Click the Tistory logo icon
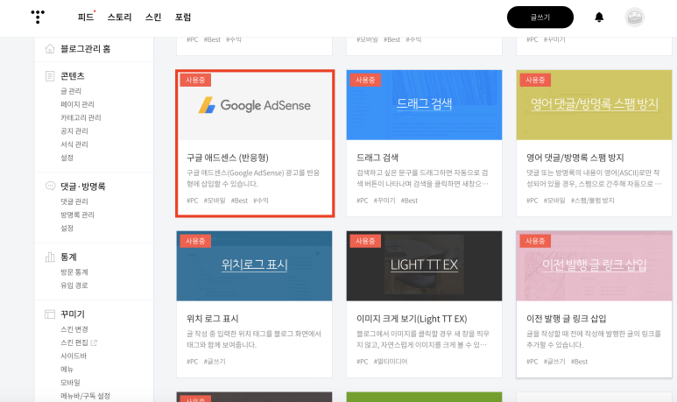Image resolution: width=677 pixels, height=402 pixels. point(38,17)
